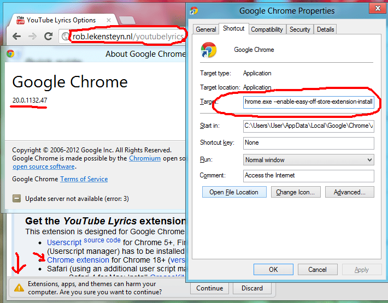Click the Chrome extension link
Screen dimensions: 388x303
tap(78, 260)
